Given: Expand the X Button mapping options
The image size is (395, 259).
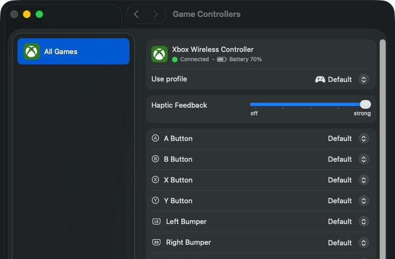Looking at the screenshot, I should click(x=363, y=180).
